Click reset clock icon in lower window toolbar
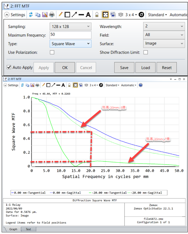 pos(101,85)
